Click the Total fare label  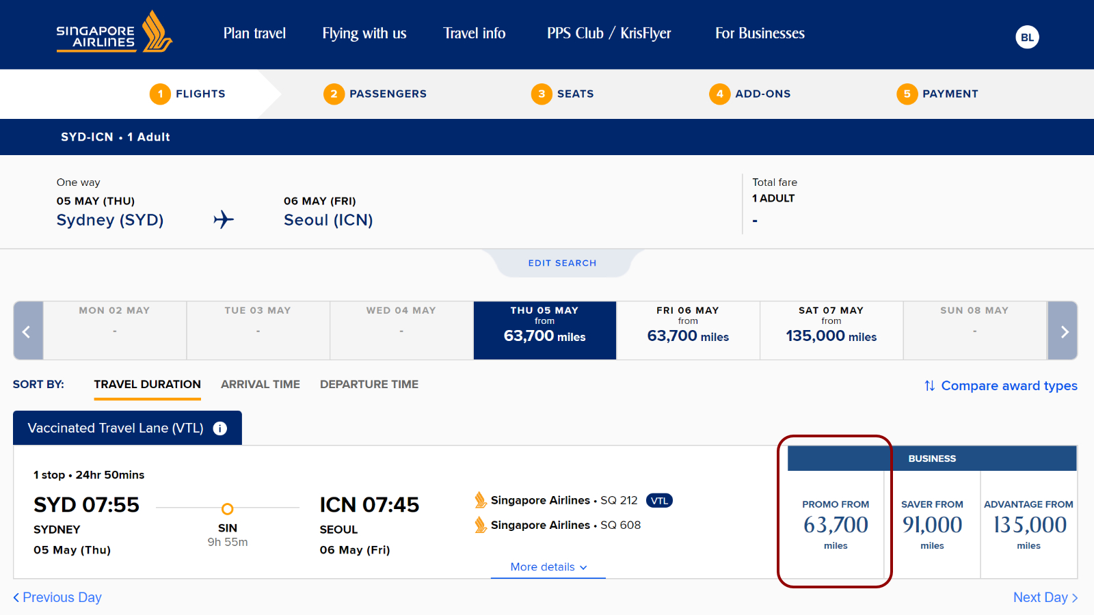(775, 182)
